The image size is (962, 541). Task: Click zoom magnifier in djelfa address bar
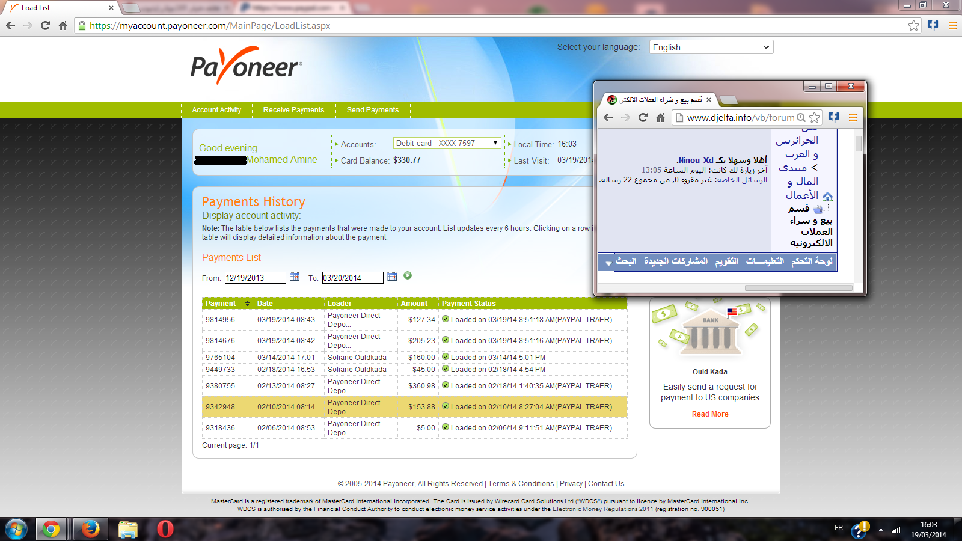801,117
